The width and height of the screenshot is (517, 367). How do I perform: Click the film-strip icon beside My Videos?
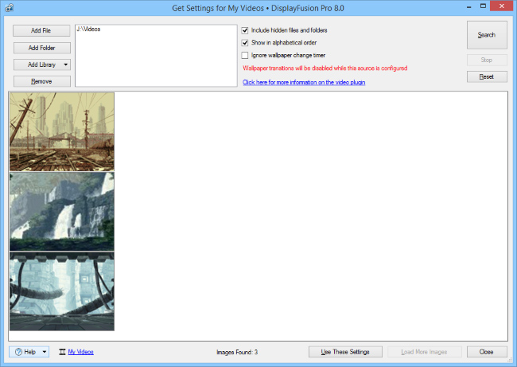(x=62, y=352)
